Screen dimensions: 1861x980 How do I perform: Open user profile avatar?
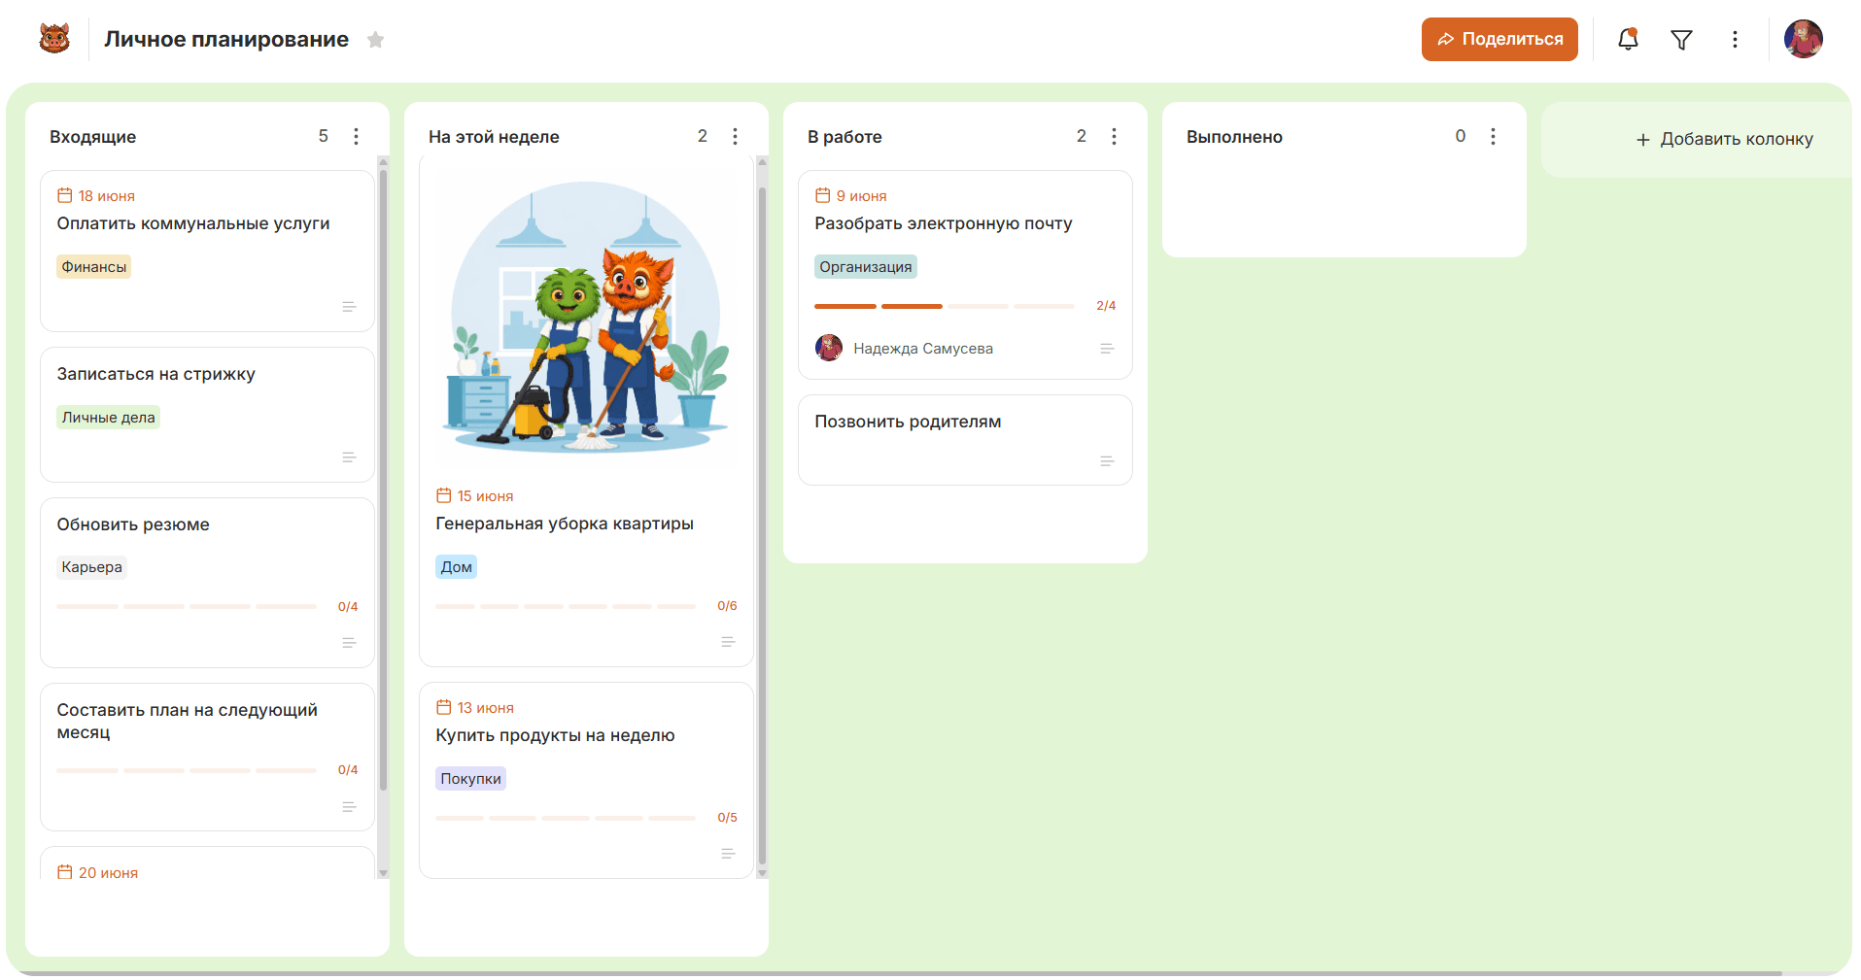pyautogui.click(x=1803, y=39)
